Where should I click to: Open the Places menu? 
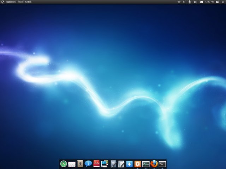[x=21, y=2]
